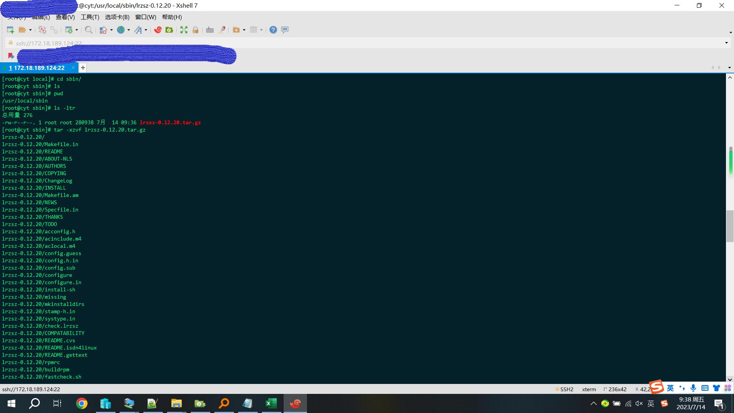Click the Excel icon in taskbar

271,403
